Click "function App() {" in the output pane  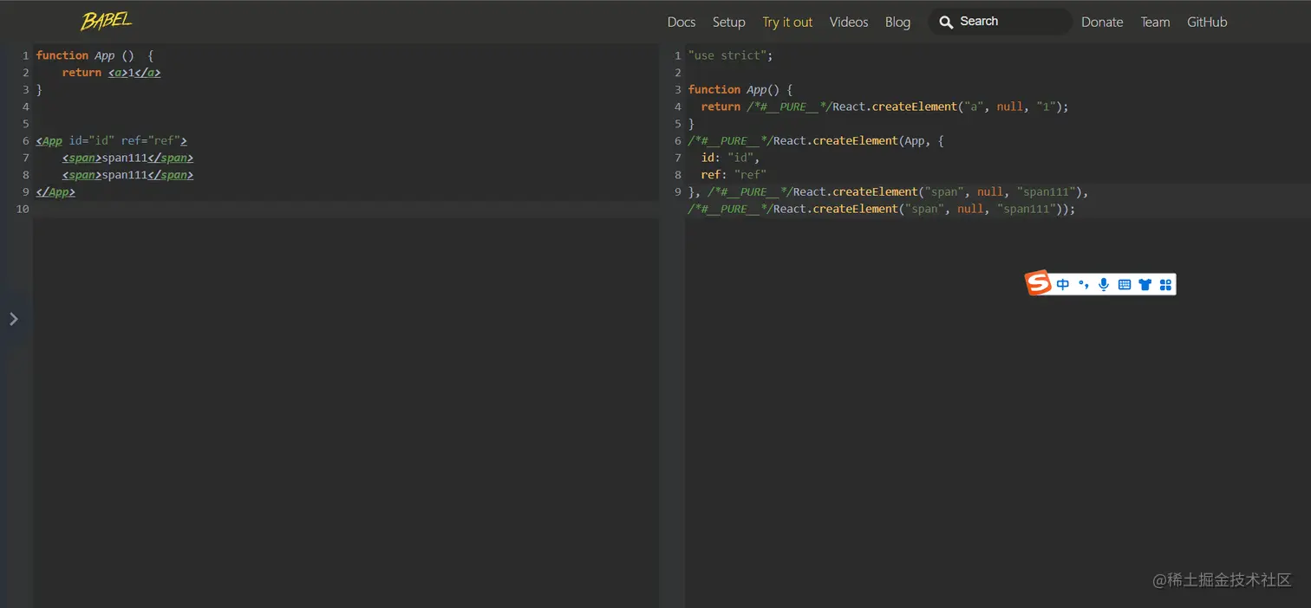tap(740, 89)
